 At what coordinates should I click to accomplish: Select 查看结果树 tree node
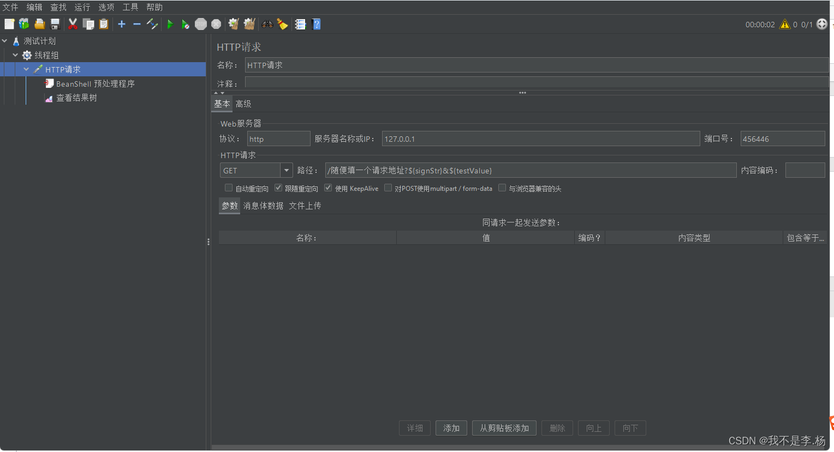click(76, 98)
